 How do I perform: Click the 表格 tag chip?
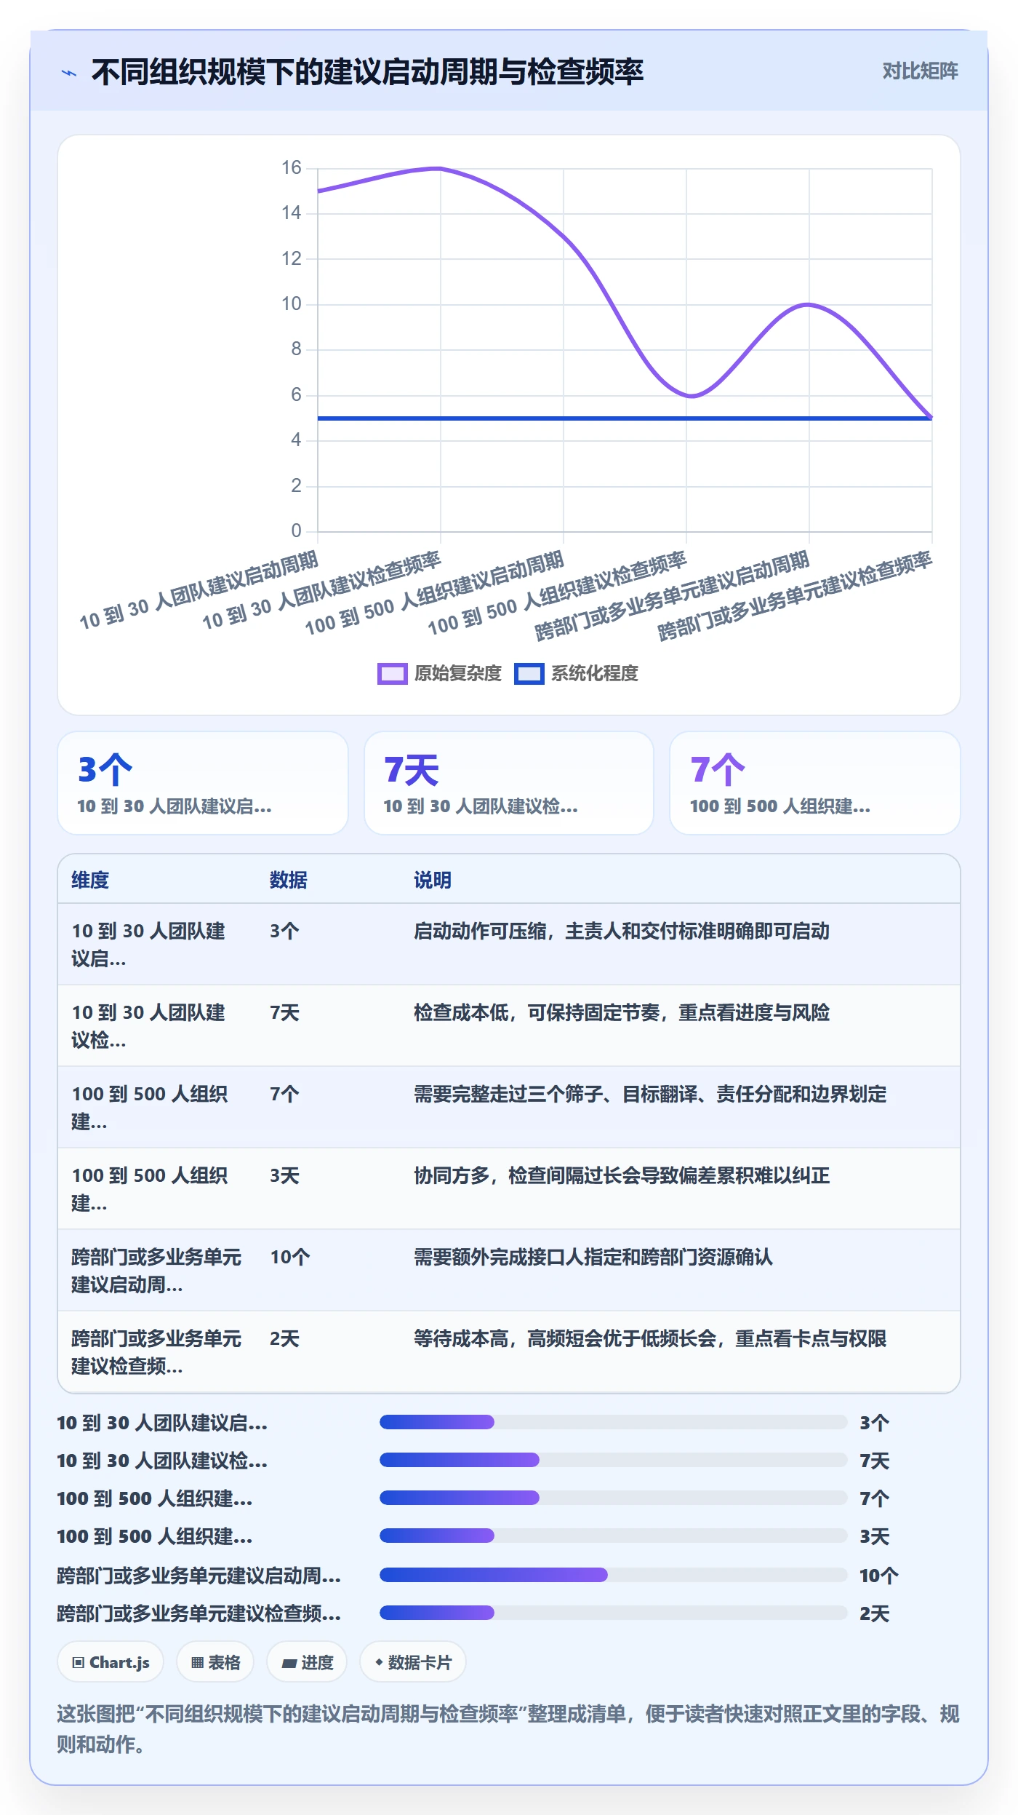[x=215, y=1662]
